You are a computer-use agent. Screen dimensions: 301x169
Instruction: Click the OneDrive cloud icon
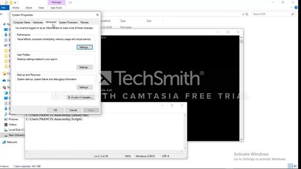4,80
